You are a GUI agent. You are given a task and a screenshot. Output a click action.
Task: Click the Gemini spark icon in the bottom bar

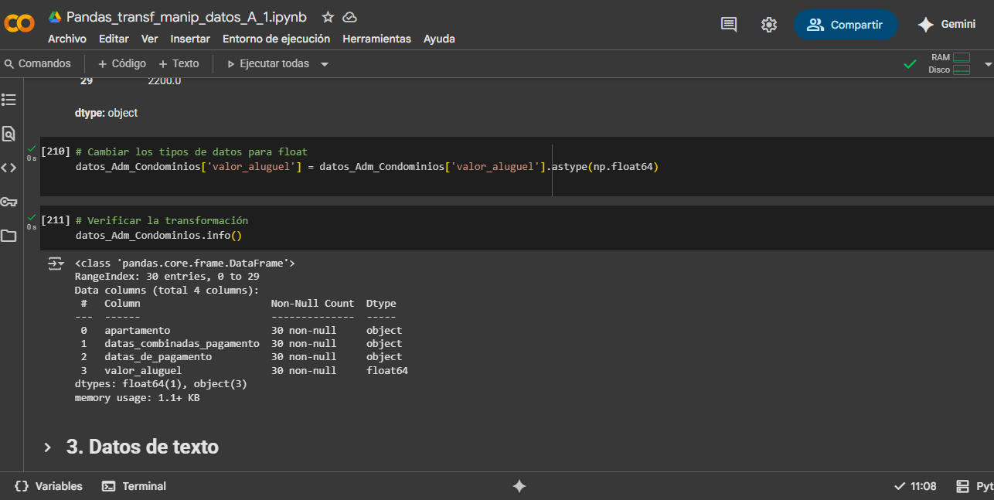pos(519,486)
